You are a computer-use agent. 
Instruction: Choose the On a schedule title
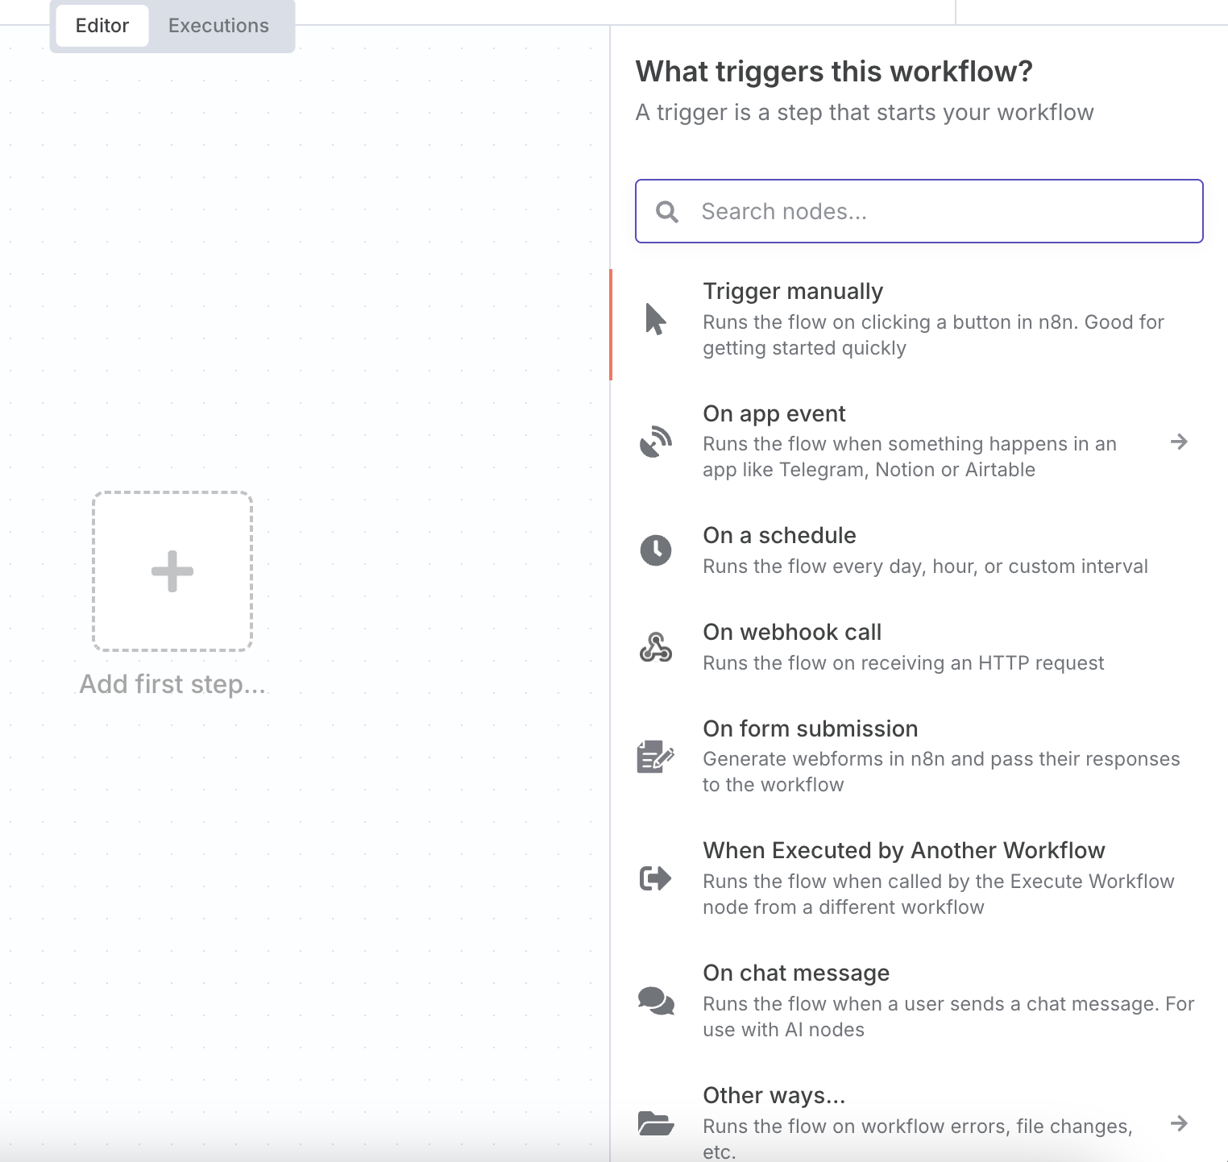pyautogui.click(x=779, y=535)
